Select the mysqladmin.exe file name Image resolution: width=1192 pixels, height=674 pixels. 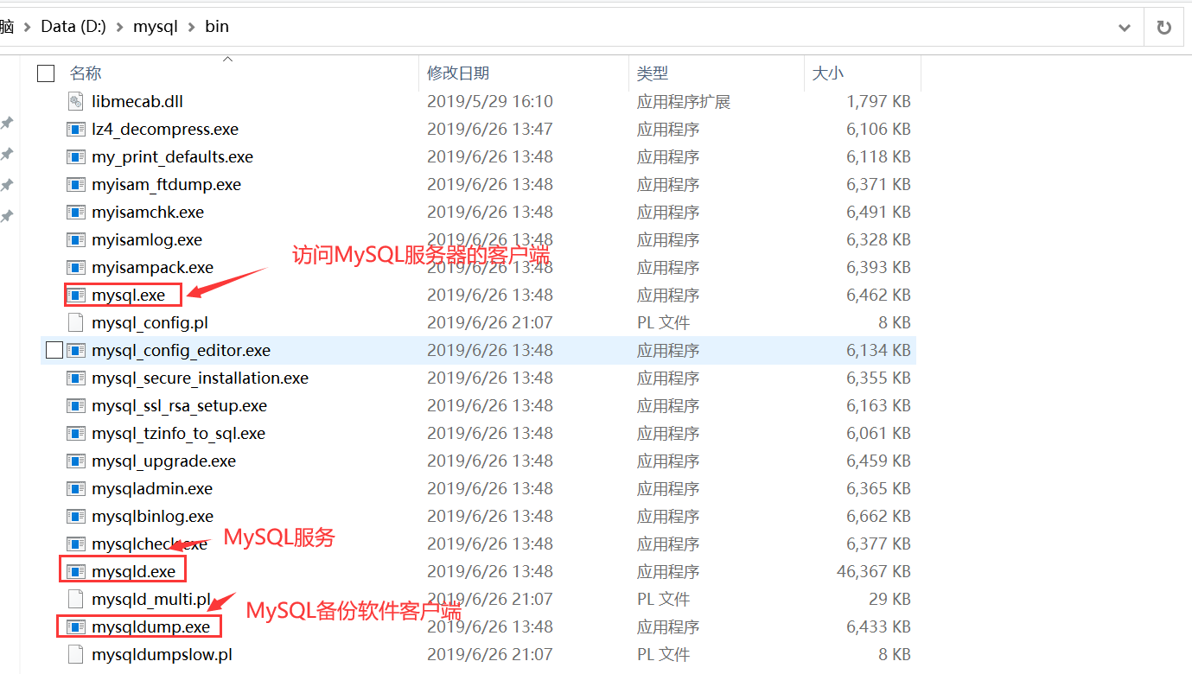coord(152,488)
